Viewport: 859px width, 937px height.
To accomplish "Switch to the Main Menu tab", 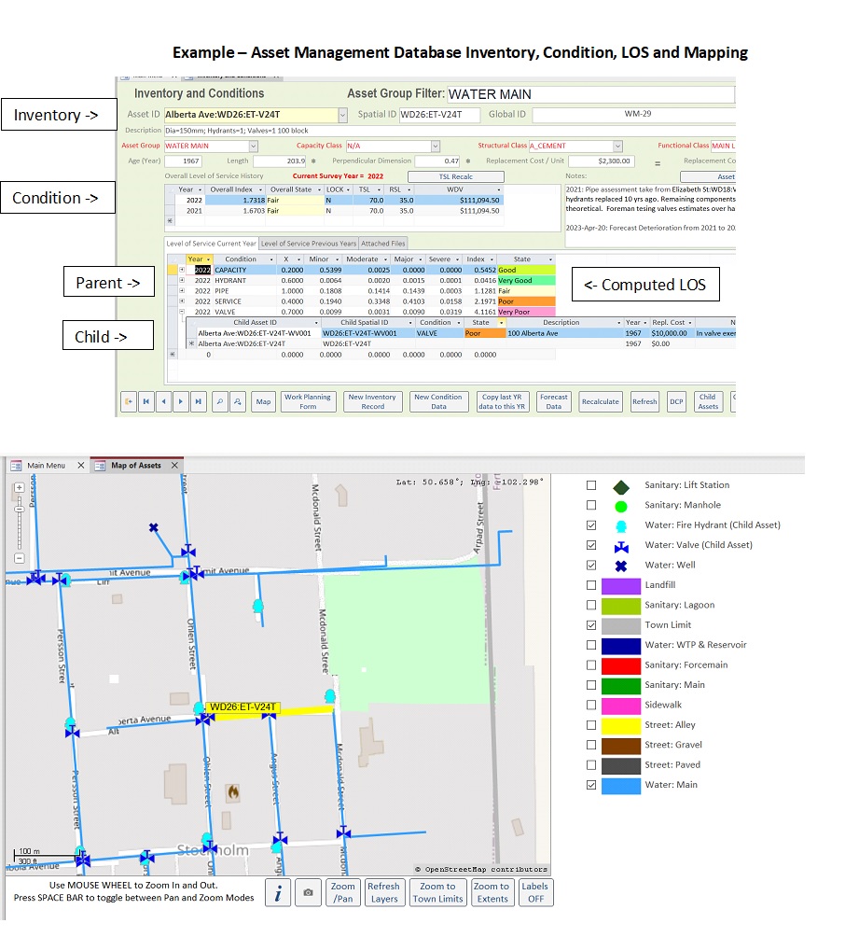I will click(45, 465).
